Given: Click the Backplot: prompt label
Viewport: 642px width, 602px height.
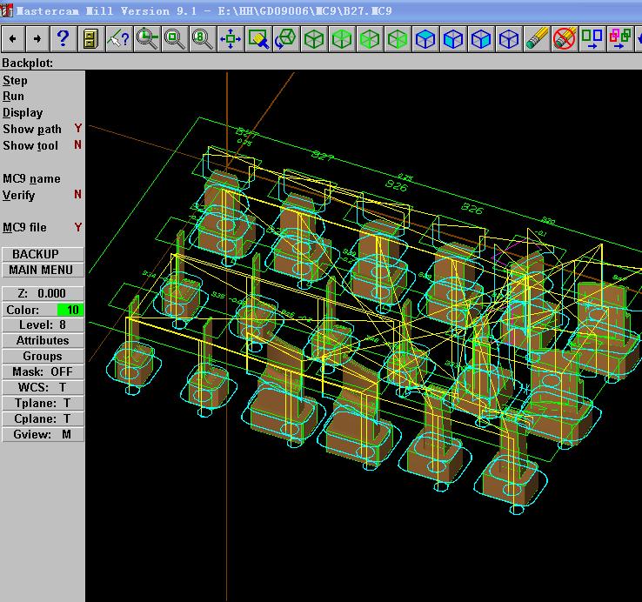Looking at the screenshot, I should (x=28, y=63).
